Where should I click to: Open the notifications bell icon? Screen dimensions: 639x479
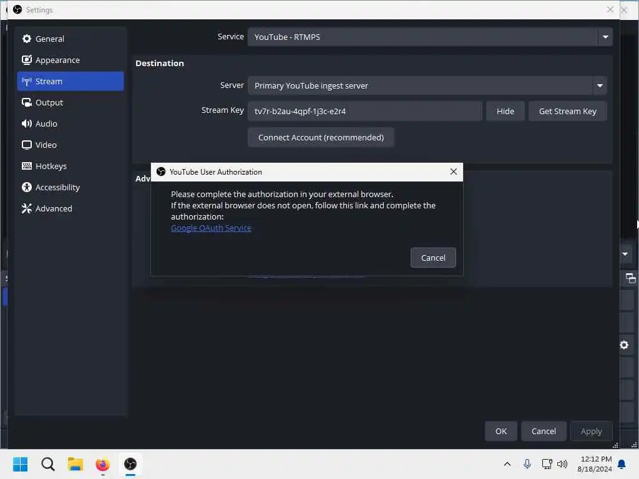[622, 464]
